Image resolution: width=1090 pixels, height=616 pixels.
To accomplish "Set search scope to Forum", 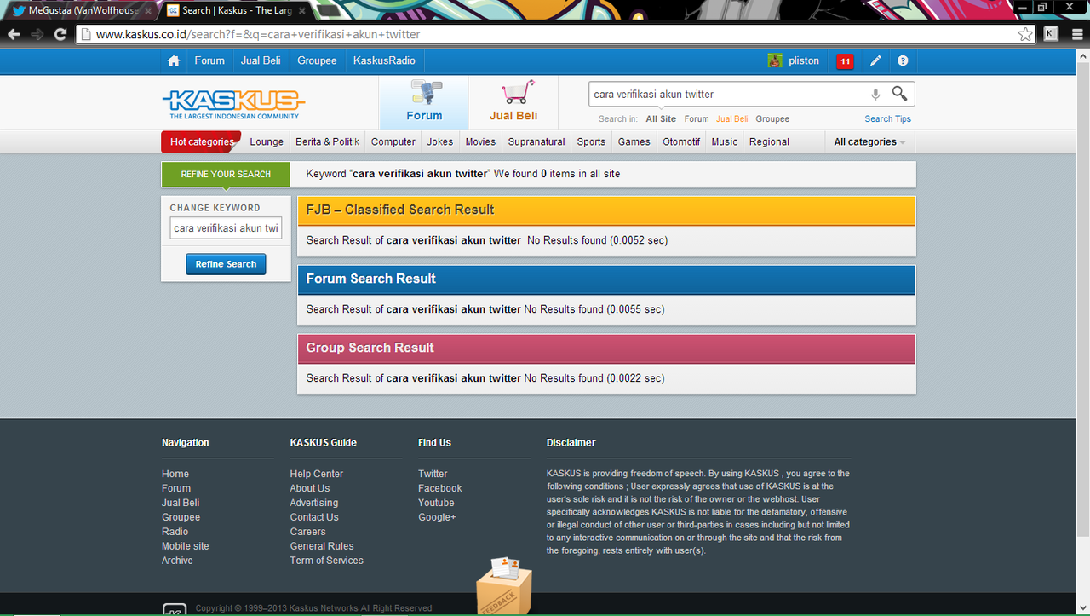I will point(697,119).
